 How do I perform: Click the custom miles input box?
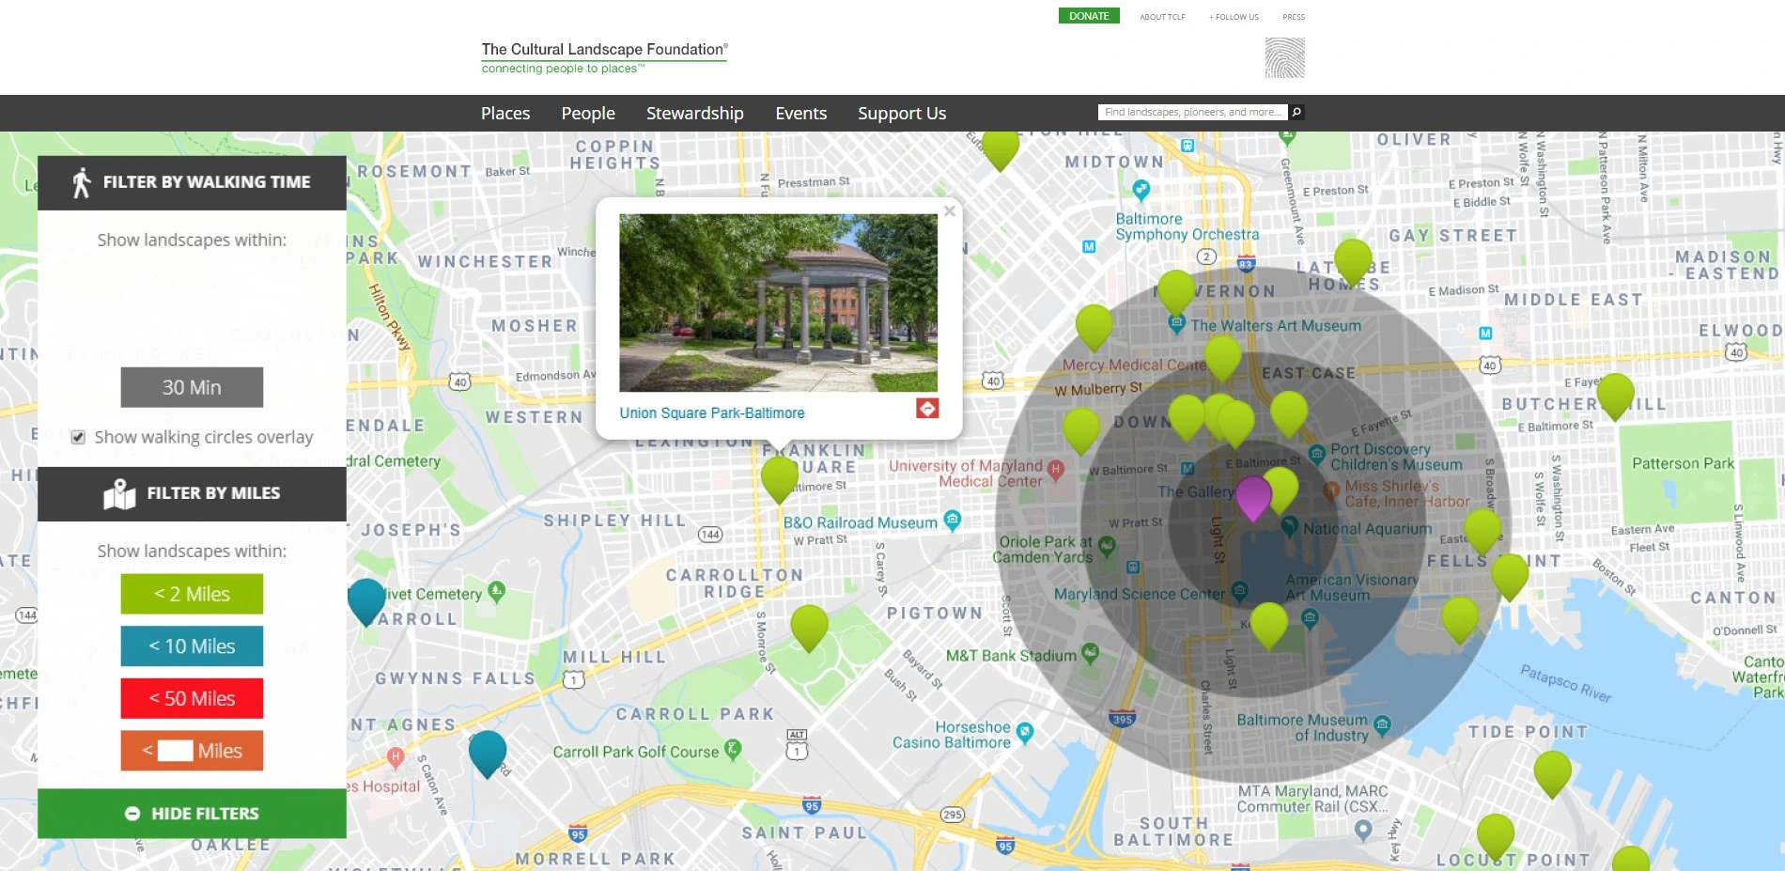pyautogui.click(x=175, y=751)
